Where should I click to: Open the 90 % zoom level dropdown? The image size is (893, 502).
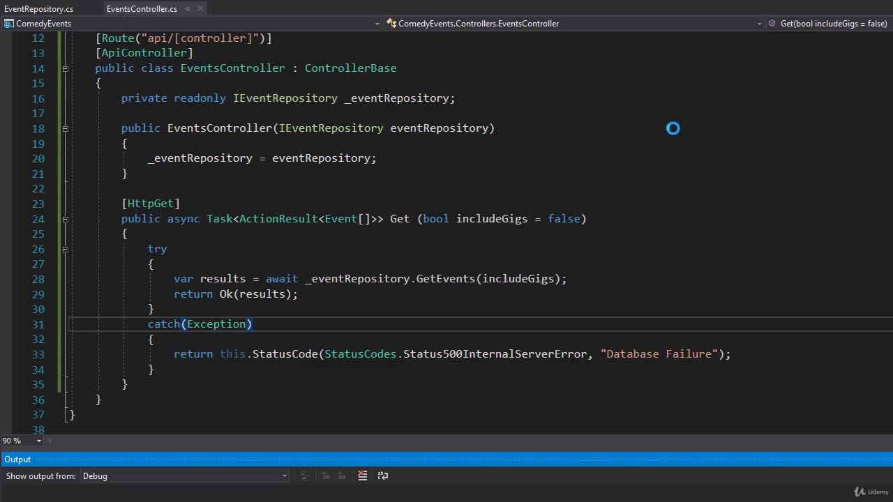[39, 441]
